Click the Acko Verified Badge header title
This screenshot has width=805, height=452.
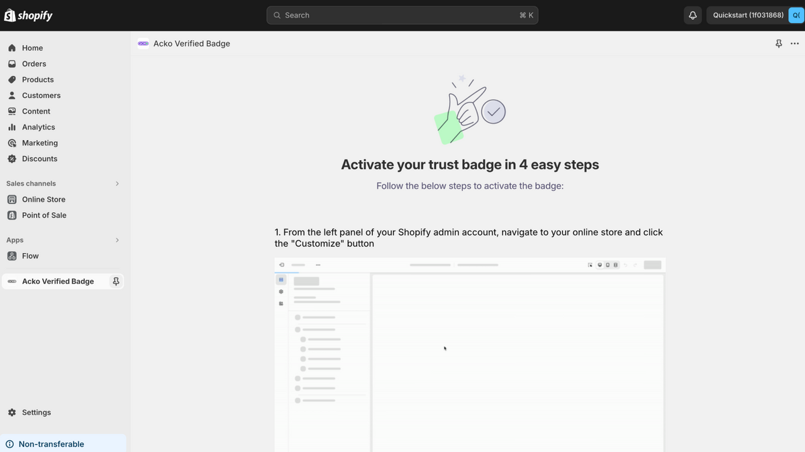pos(192,43)
